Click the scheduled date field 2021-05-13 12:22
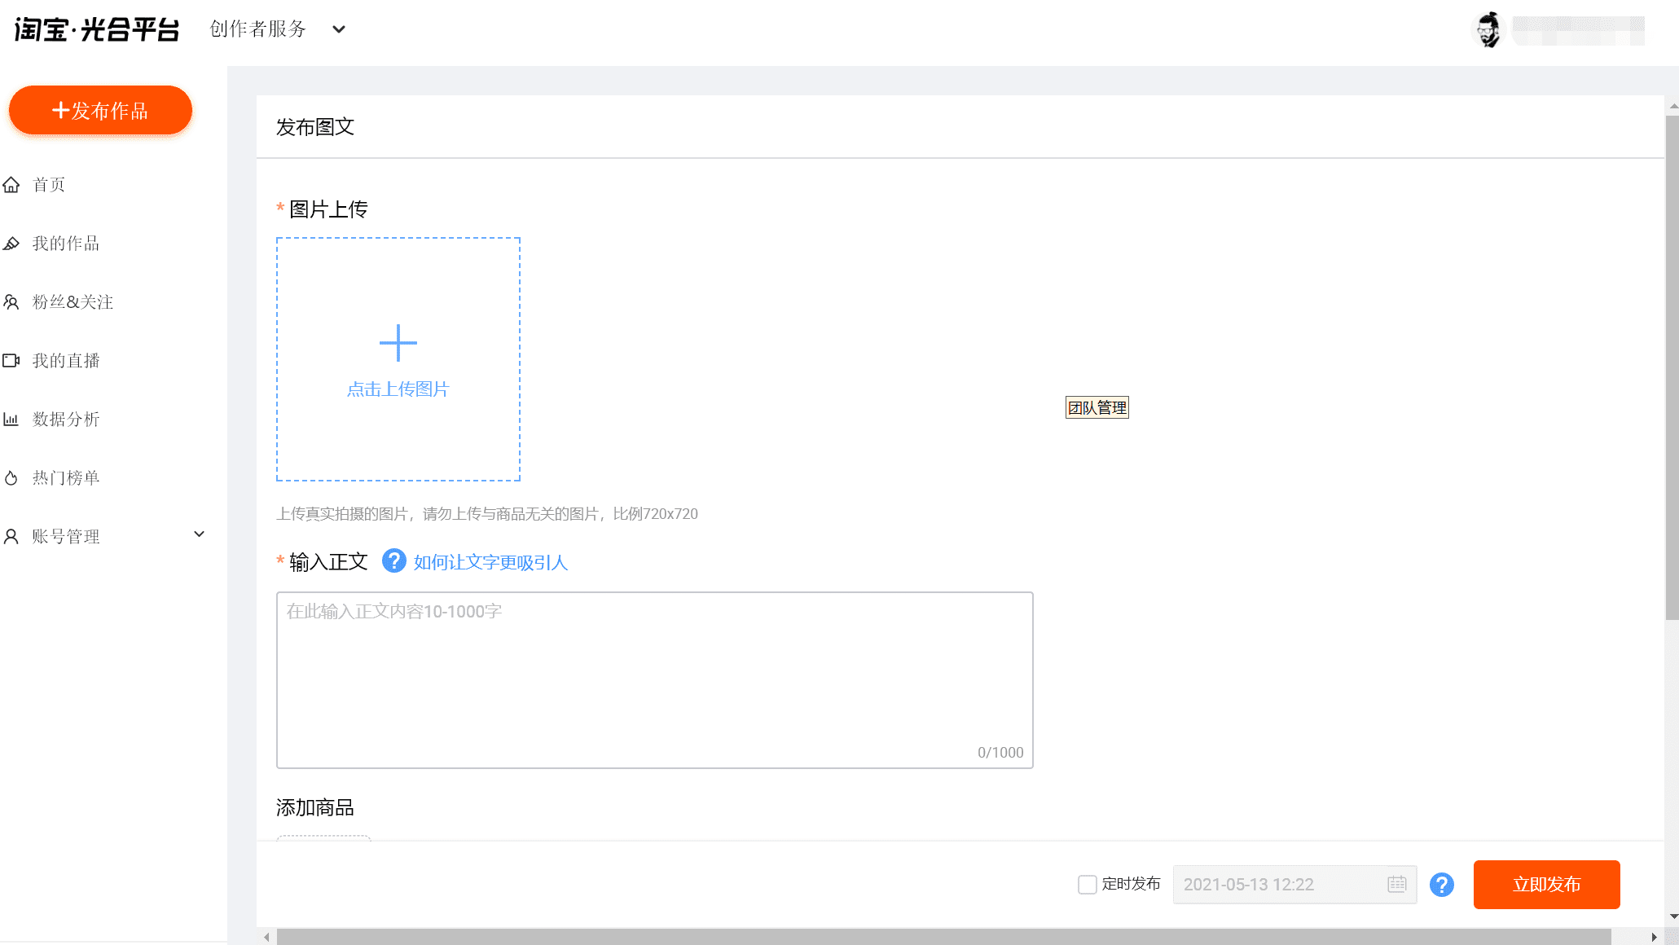 [1294, 885]
